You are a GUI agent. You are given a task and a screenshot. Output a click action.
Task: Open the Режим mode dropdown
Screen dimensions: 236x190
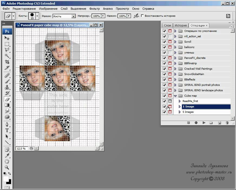(64, 16)
